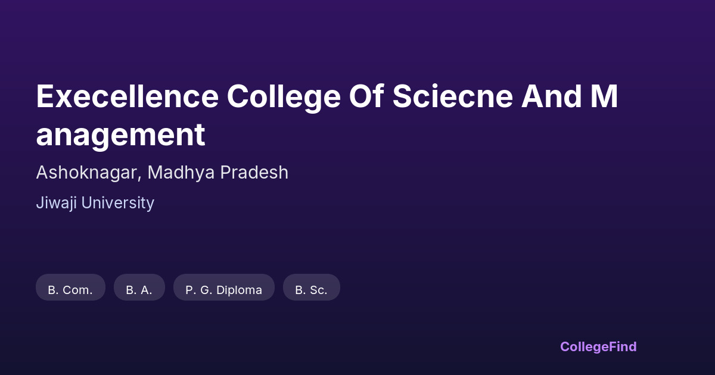
Task: Click the B. Com. course chip
Action: (70, 288)
